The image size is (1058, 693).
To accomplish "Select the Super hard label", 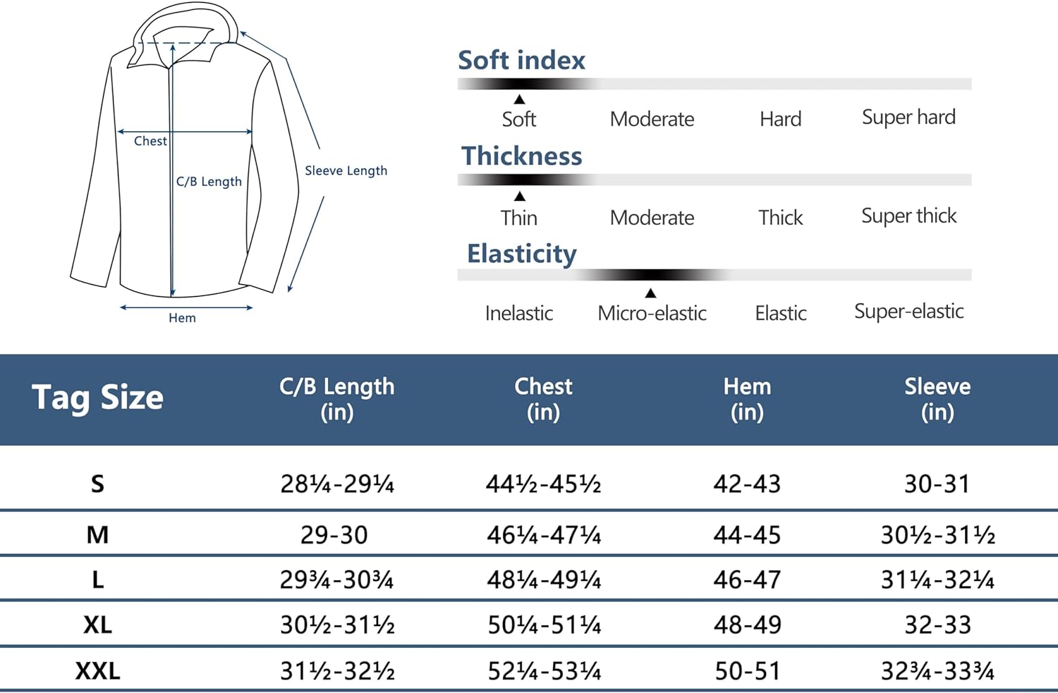I will point(908,117).
